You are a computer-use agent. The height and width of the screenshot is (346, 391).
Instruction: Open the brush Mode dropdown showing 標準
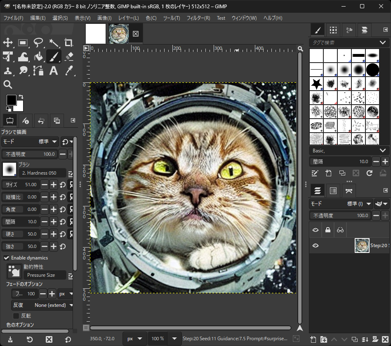click(x=41, y=142)
